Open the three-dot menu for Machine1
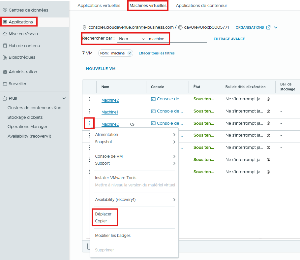300x260 pixels. (89, 111)
